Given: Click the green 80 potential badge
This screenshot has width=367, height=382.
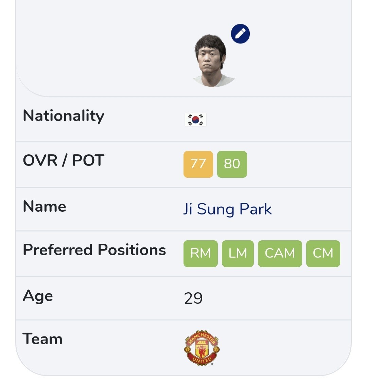Looking at the screenshot, I should 232,164.
